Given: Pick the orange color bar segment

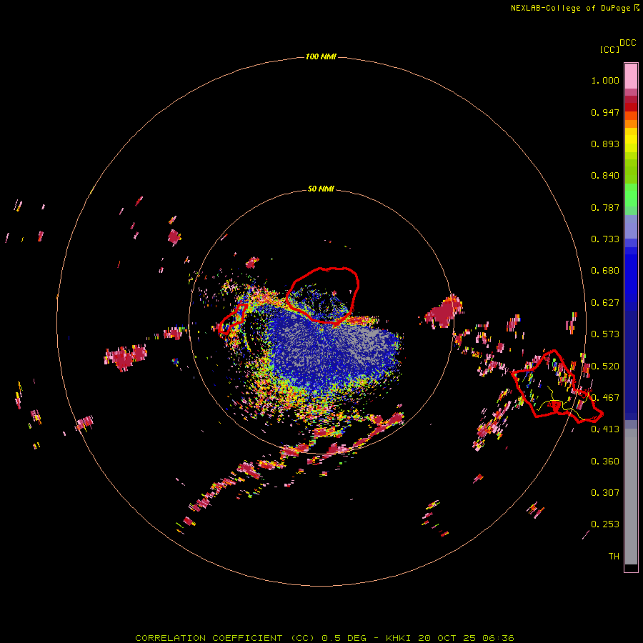Looking at the screenshot, I should (631, 124).
